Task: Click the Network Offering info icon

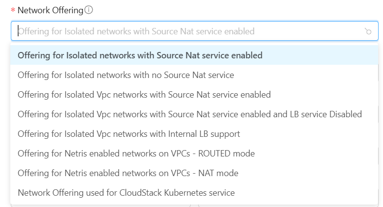Action: point(89,10)
